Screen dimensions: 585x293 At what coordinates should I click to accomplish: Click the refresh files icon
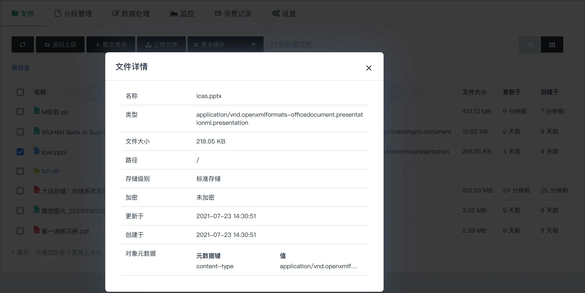[23, 44]
